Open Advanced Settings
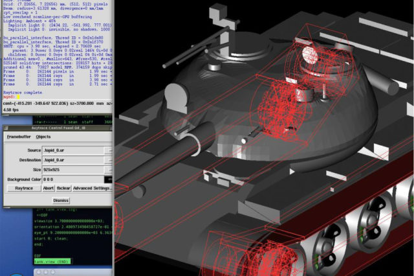414x276 pixels. pyautogui.click(x=91, y=188)
